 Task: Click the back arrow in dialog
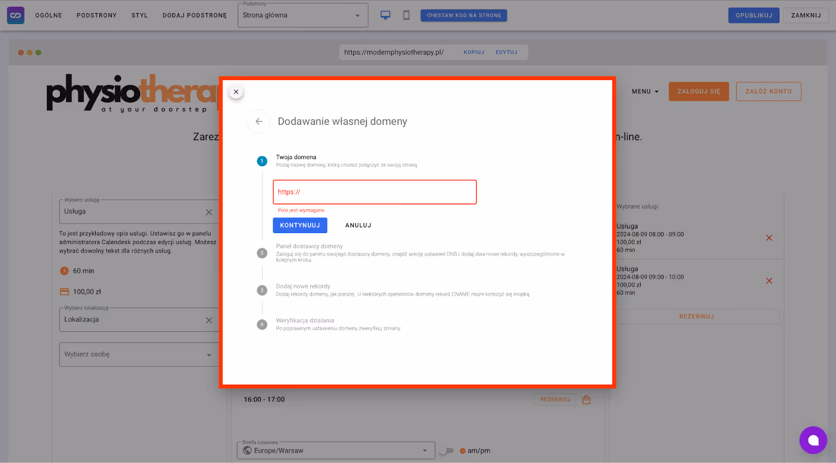pyautogui.click(x=259, y=121)
